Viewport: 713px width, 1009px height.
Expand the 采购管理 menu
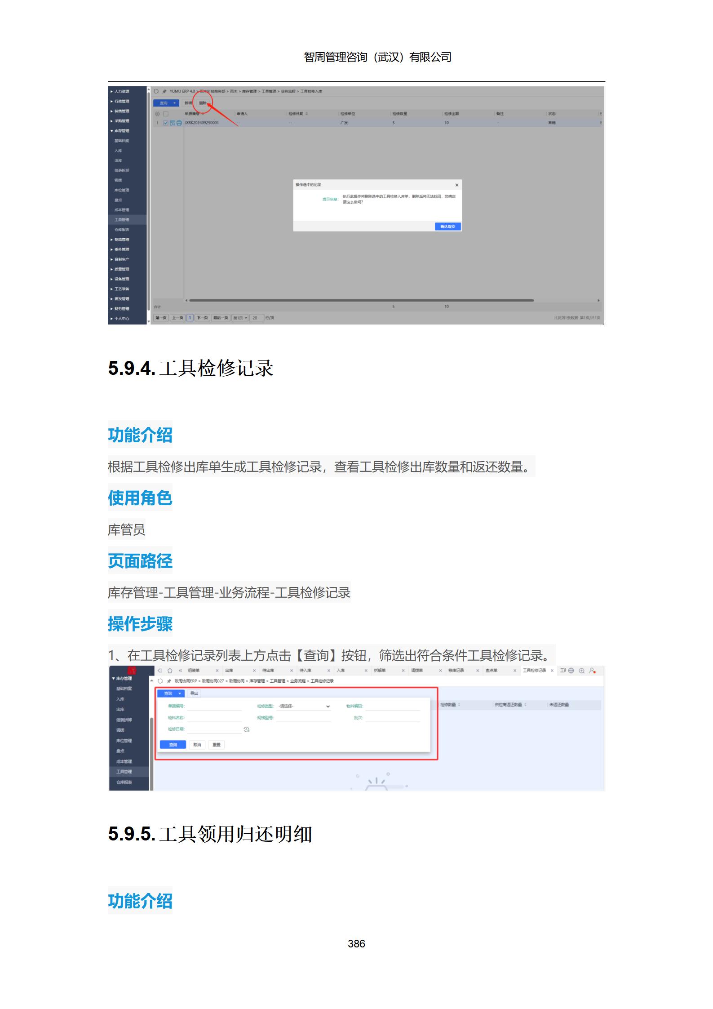pyautogui.click(x=120, y=121)
